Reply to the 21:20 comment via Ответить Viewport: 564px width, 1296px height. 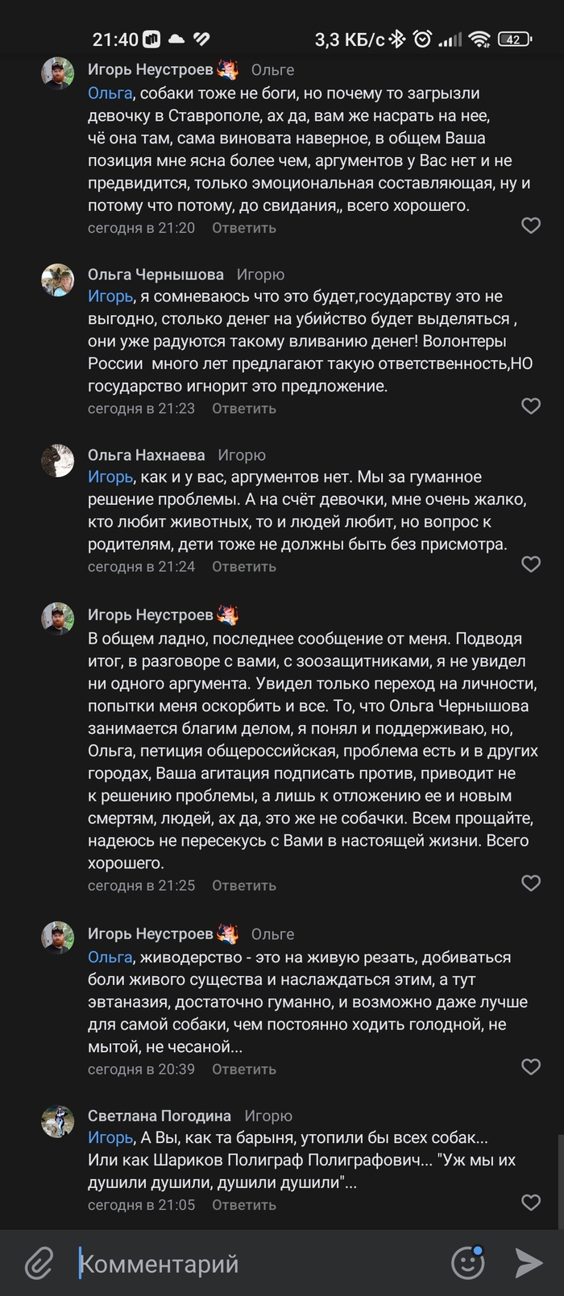coord(244,228)
